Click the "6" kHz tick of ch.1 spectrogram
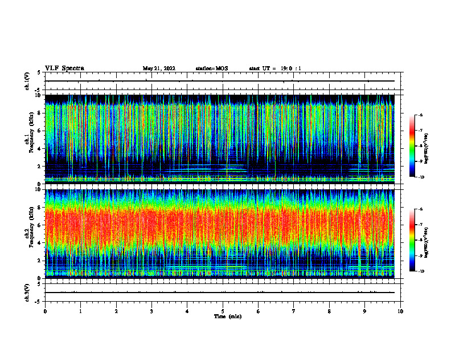The image size is (451, 349). [39, 131]
